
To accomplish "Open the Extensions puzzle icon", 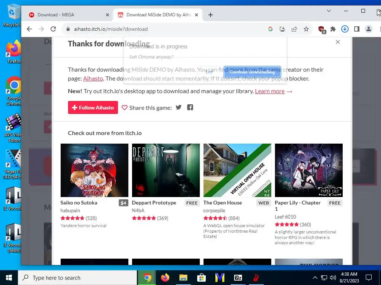I will 333,29.
